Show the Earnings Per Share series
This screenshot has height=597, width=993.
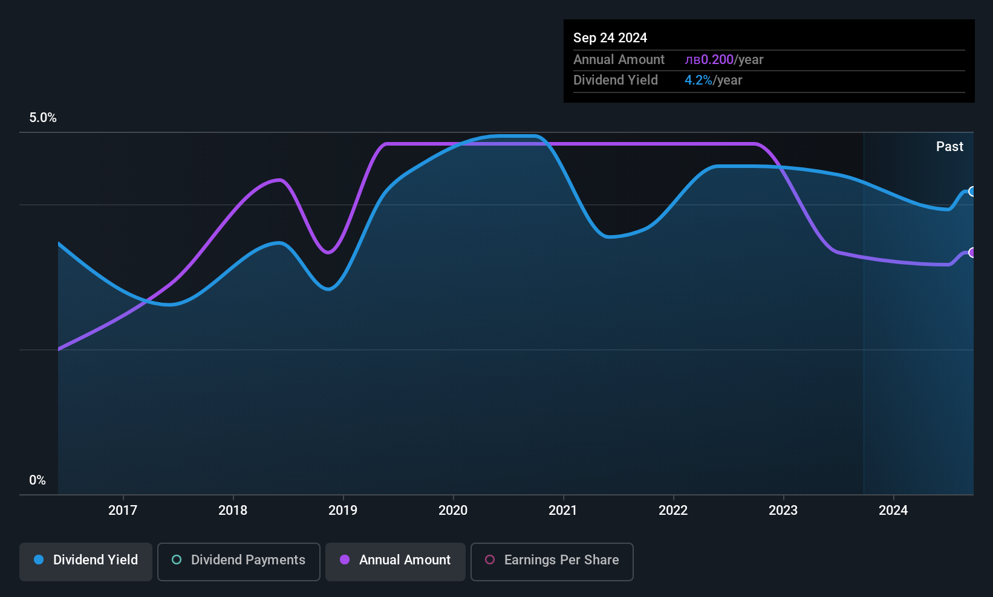(x=552, y=561)
